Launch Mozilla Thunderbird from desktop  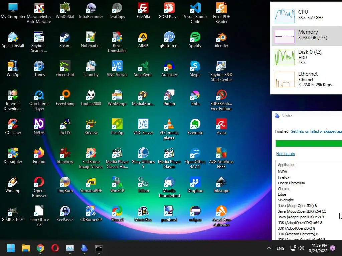(169, 187)
